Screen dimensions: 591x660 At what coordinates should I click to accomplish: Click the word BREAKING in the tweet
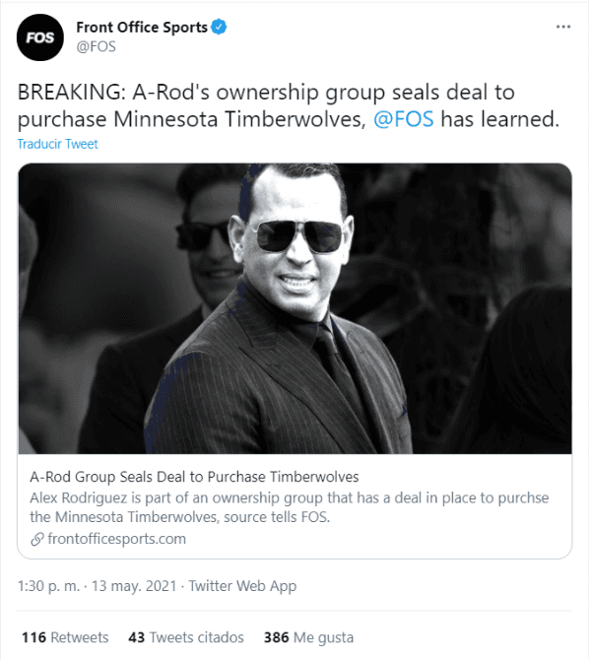[63, 95]
